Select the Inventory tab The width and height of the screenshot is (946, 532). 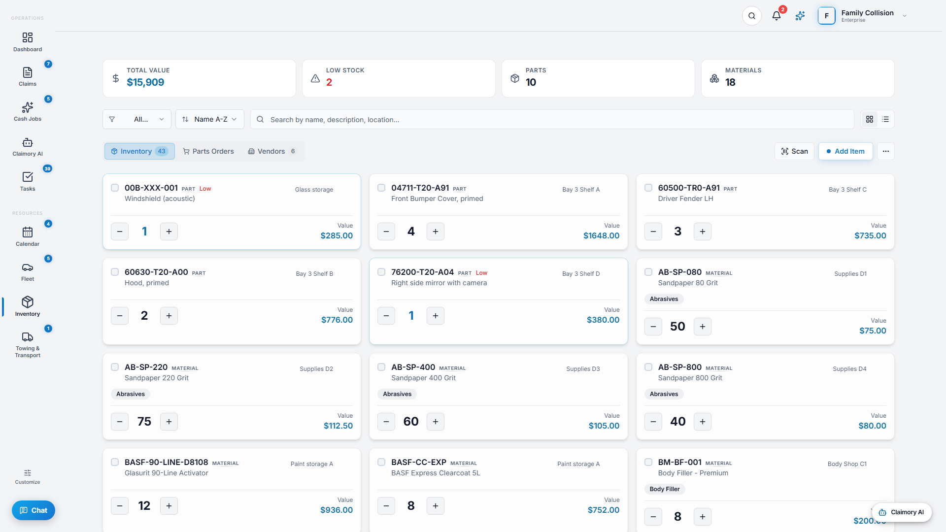pos(139,151)
